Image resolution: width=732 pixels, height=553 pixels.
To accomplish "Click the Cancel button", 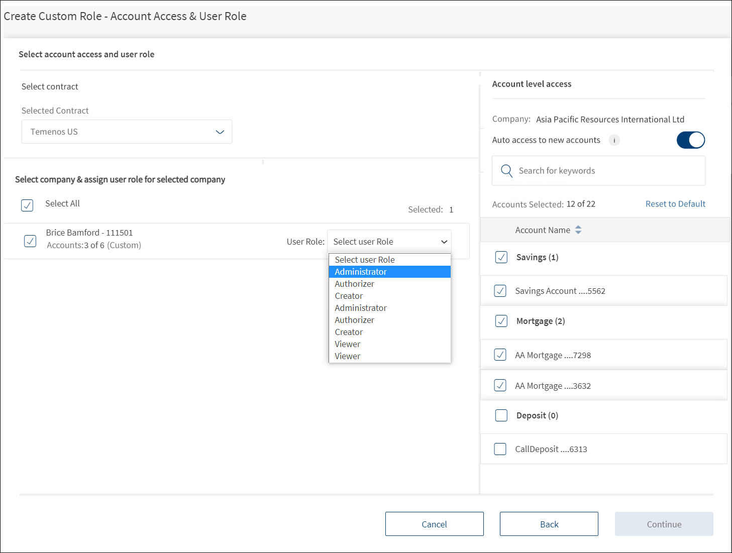I will [x=434, y=524].
